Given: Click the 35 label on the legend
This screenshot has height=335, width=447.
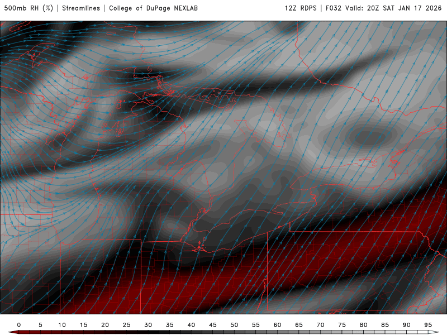Looking at the screenshot, I should (170, 325).
